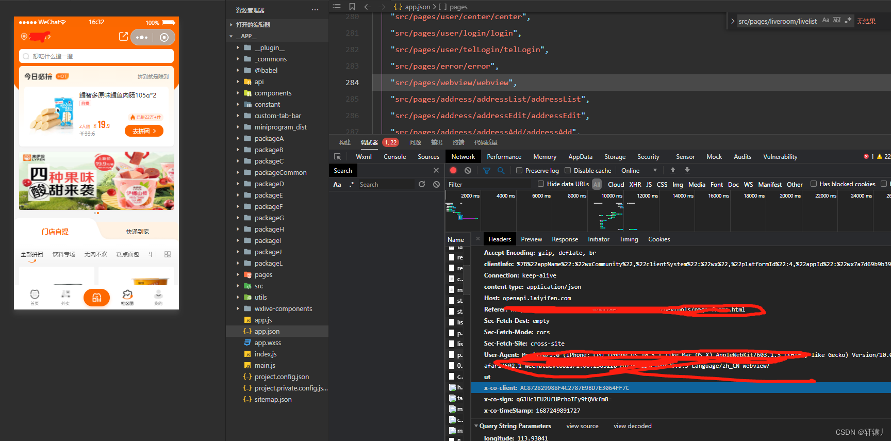Toggle match case Aa in Search panel

[337, 184]
